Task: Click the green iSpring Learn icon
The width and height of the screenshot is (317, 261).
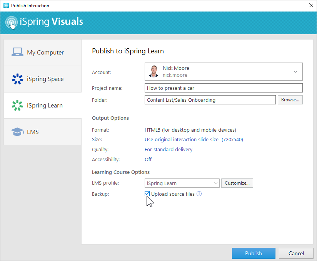Action: click(17, 106)
